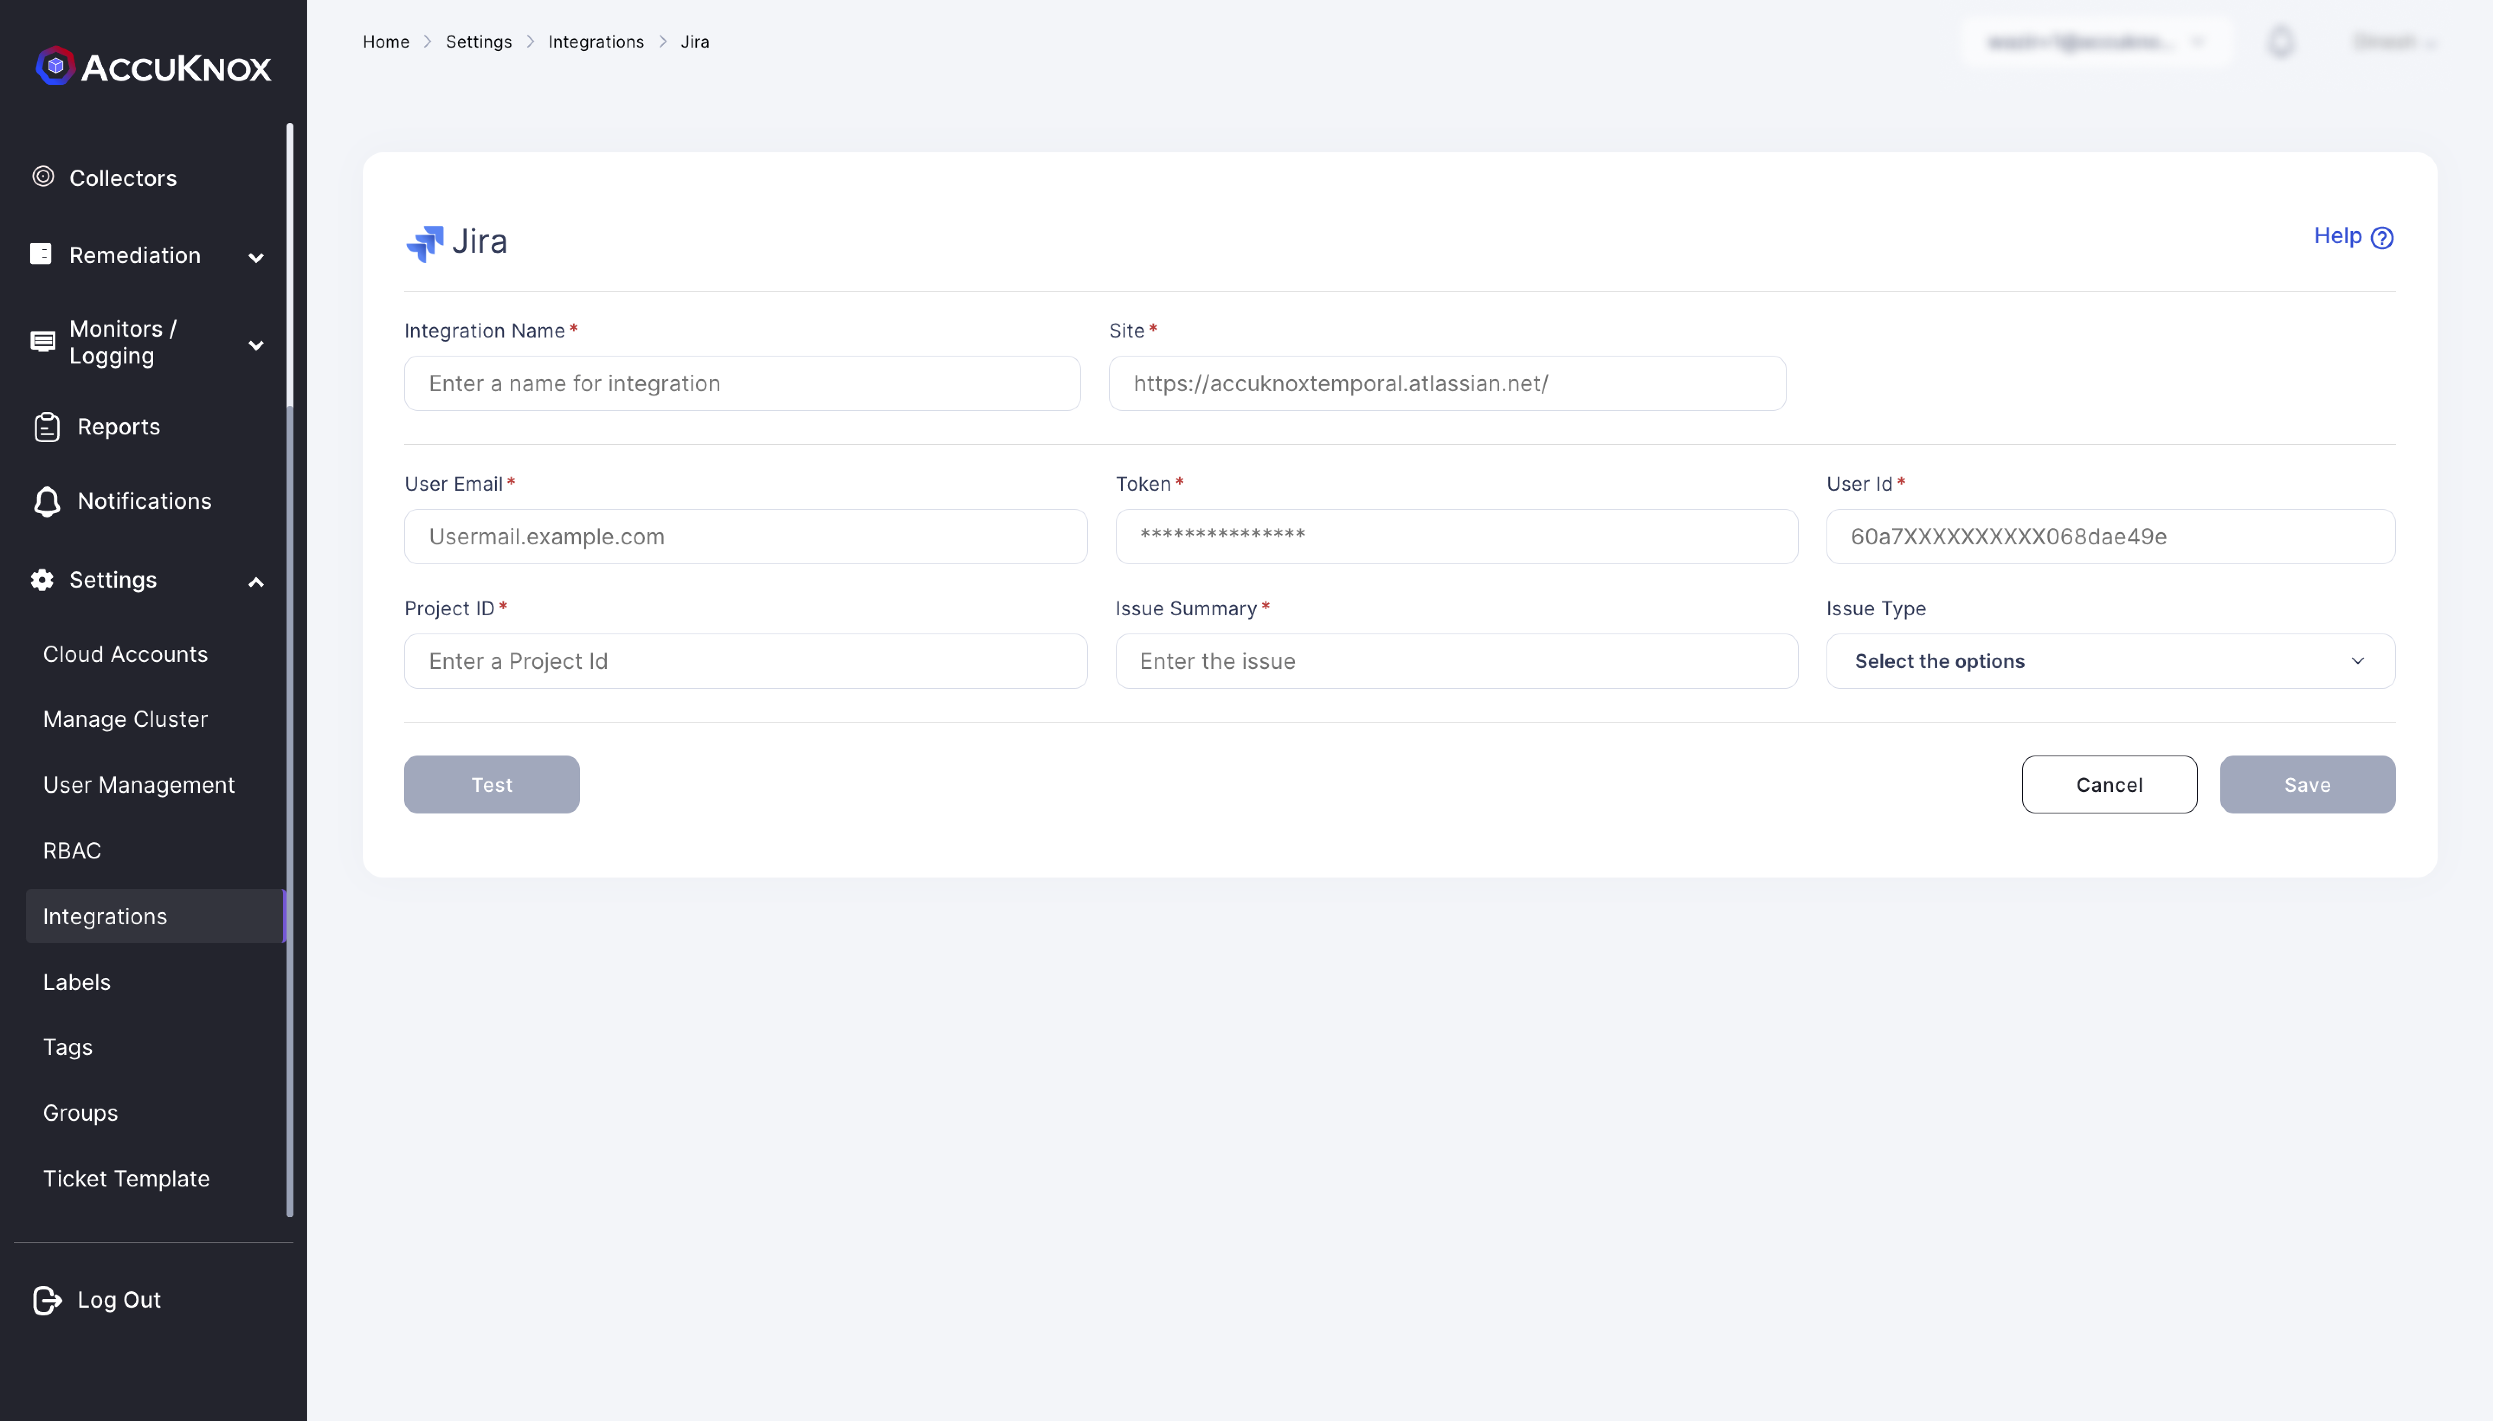Click the Jira breadcrumb
The height and width of the screenshot is (1421, 2493).
[x=695, y=41]
